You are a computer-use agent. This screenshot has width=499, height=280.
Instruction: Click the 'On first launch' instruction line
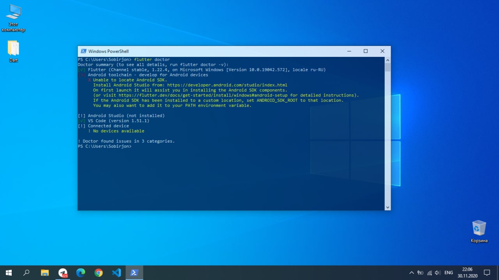(x=190, y=90)
